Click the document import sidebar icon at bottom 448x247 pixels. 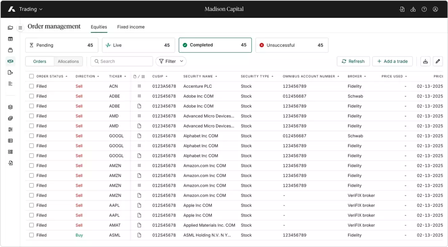(10, 163)
